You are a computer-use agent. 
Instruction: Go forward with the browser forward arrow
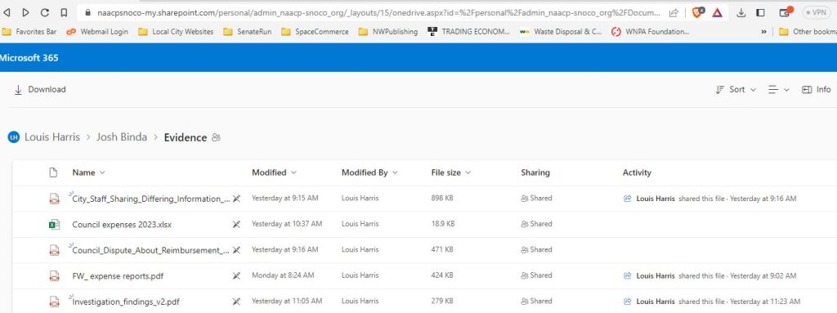(x=25, y=12)
